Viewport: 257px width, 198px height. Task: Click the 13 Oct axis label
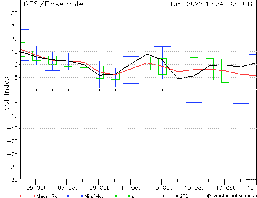click(162, 188)
